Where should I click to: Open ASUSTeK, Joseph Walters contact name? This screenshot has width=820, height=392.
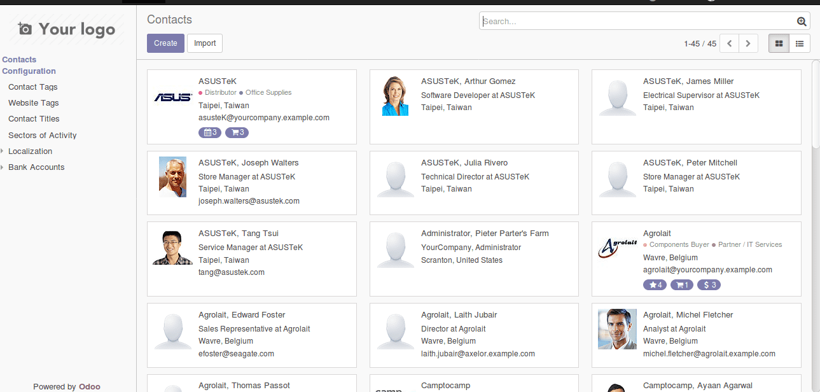(249, 163)
